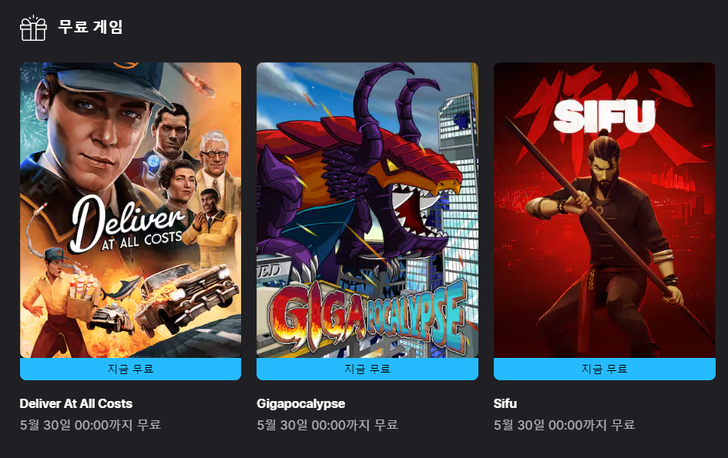Click the free-until date under Sifu
The width and height of the screenshot is (728, 458).
tap(564, 425)
